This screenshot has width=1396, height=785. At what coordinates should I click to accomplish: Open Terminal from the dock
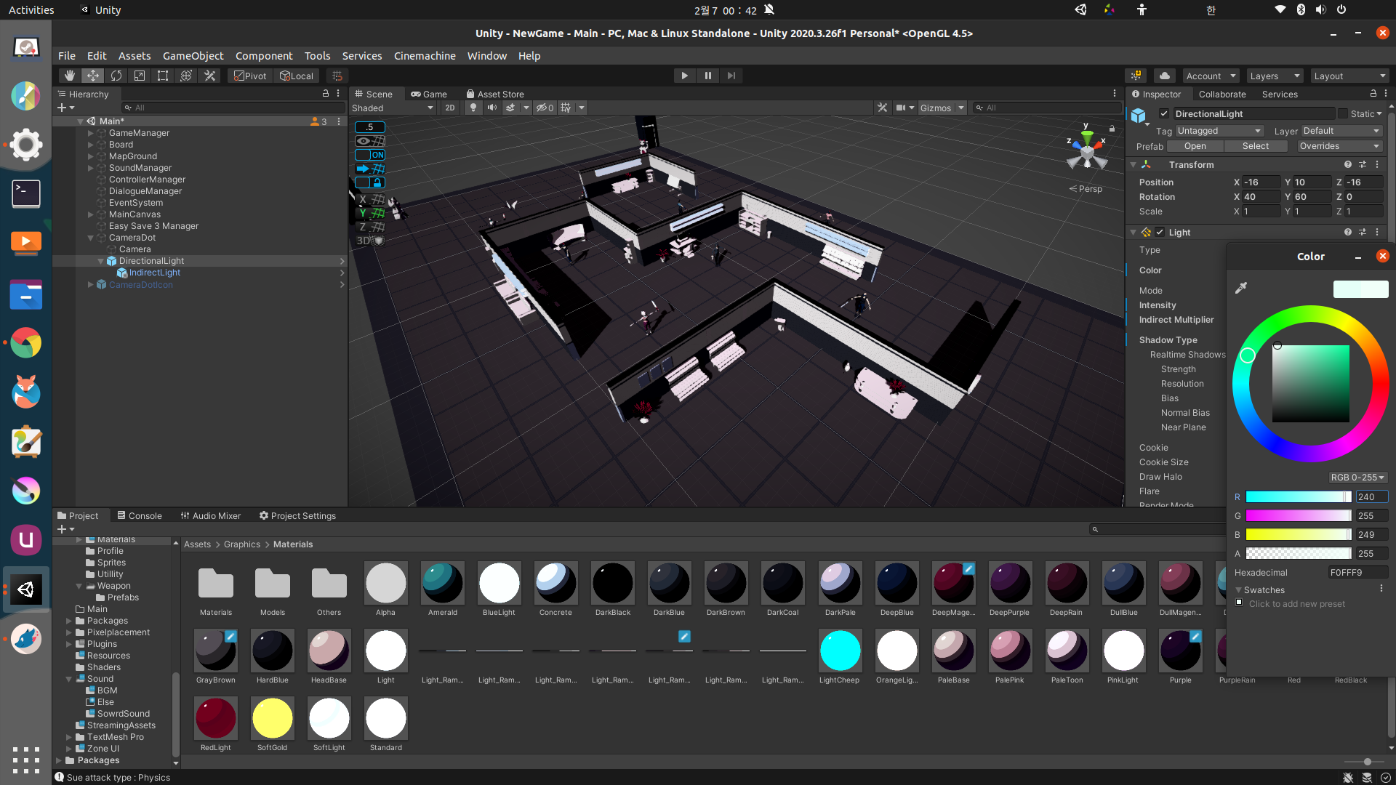[x=26, y=193]
